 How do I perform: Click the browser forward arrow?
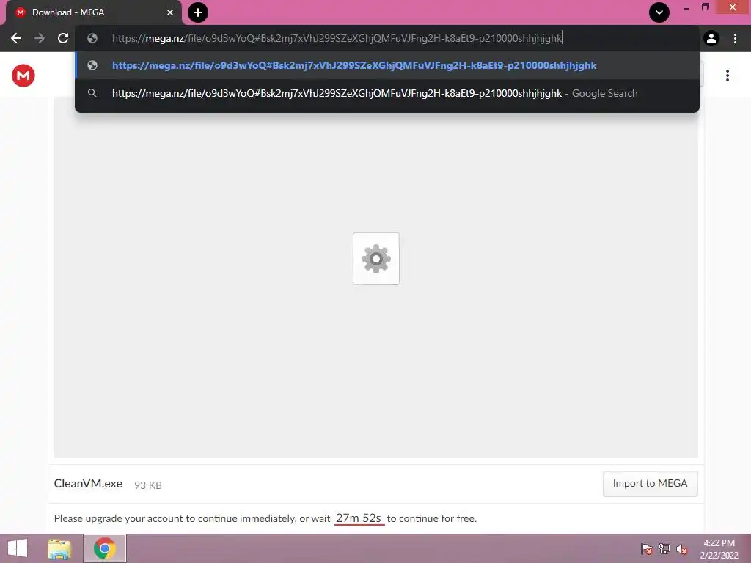click(x=40, y=38)
